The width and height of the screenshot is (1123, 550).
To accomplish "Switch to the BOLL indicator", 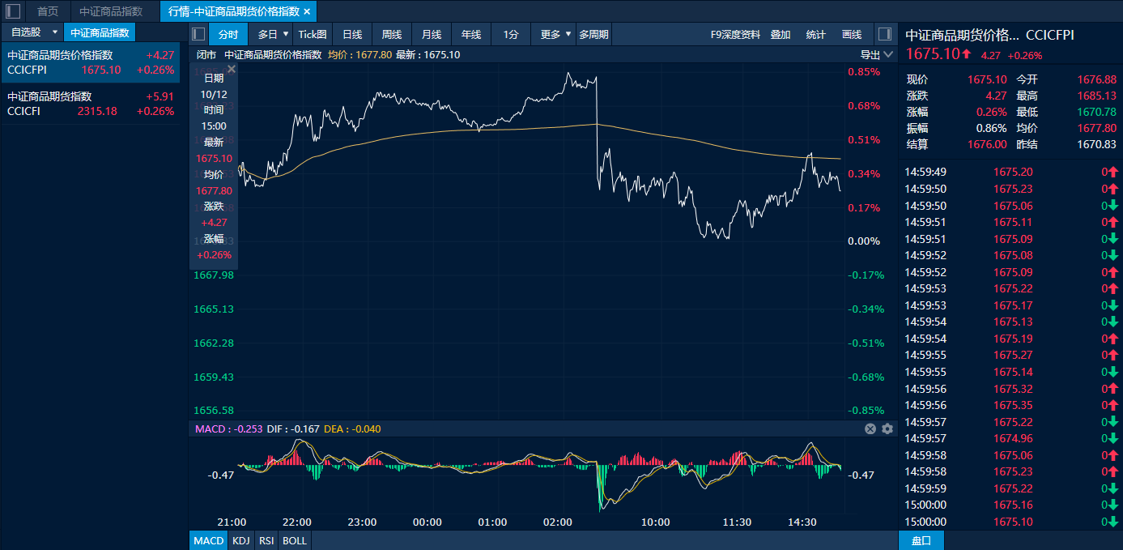I will coord(295,540).
